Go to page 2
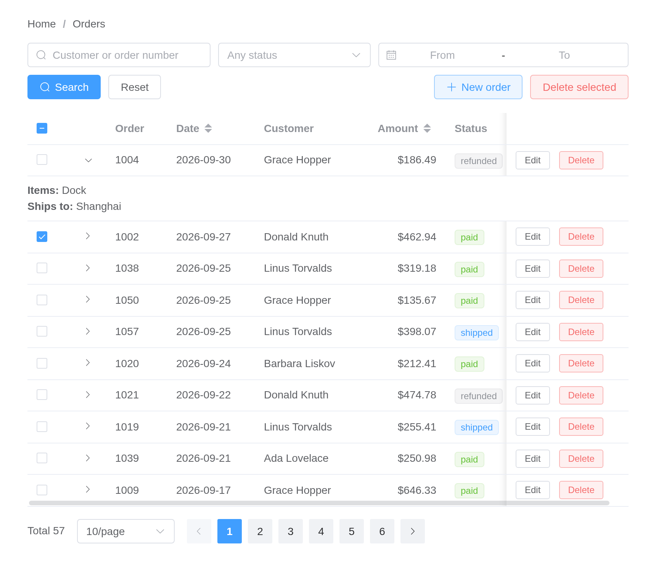 (260, 531)
